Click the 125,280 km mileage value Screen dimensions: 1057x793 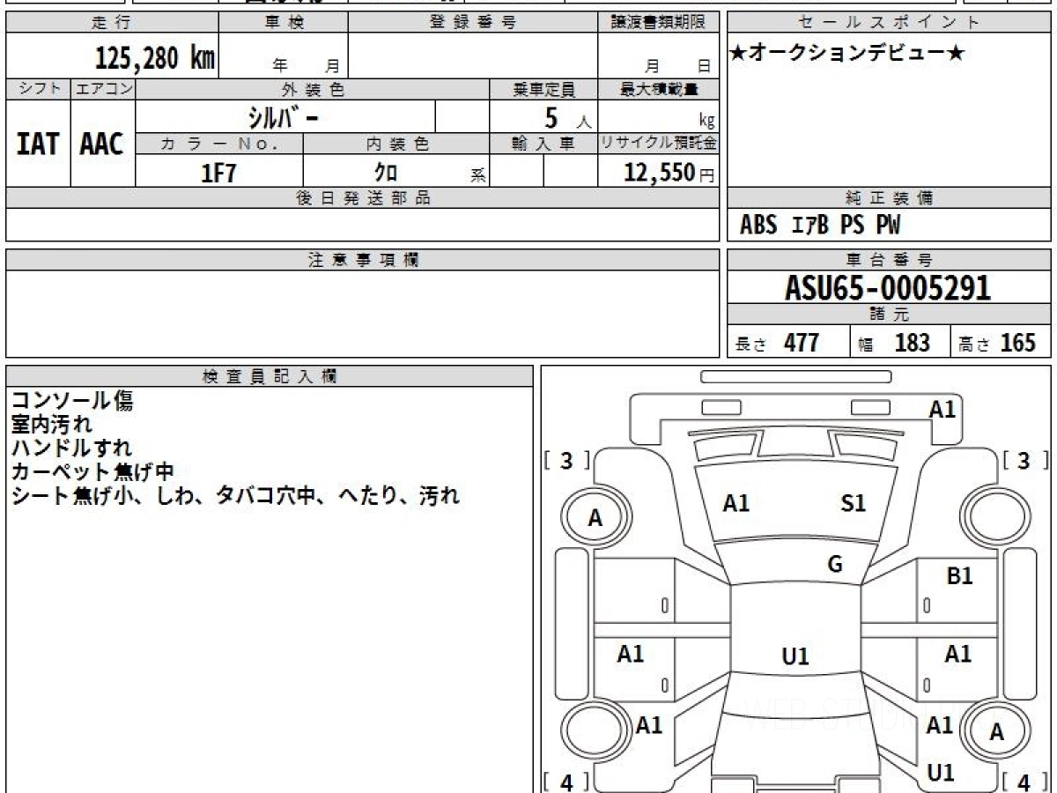point(154,58)
